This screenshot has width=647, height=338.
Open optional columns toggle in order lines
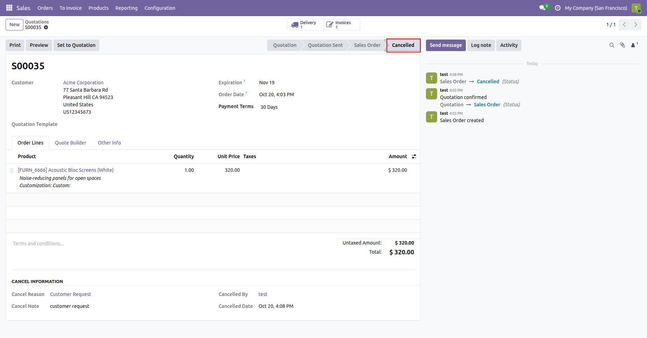point(414,156)
